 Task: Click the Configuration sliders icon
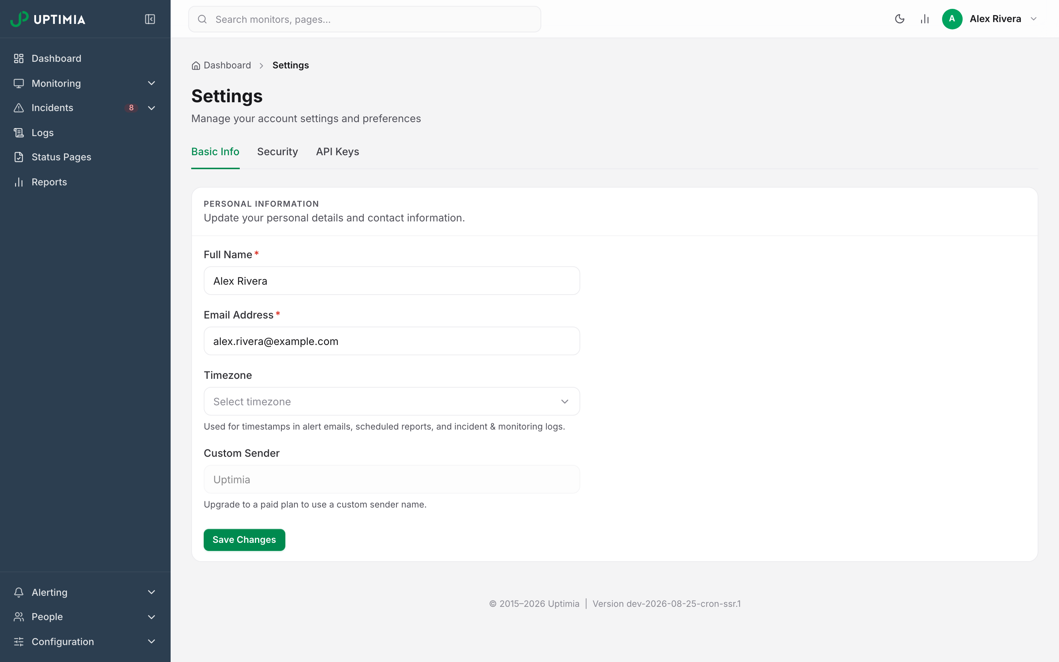click(19, 642)
